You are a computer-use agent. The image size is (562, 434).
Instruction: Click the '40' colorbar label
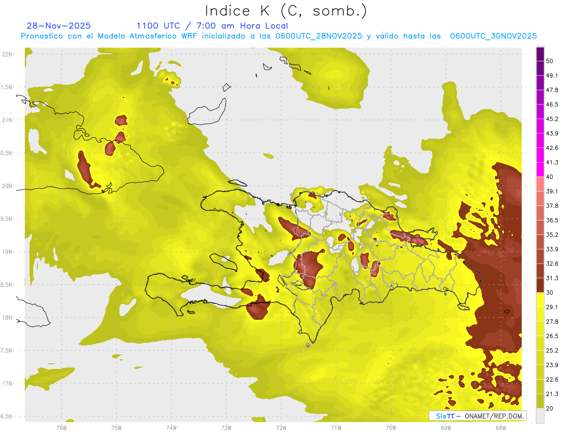click(x=550, y=177)
